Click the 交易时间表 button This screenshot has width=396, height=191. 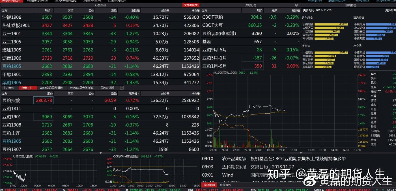tap(191, 5)
